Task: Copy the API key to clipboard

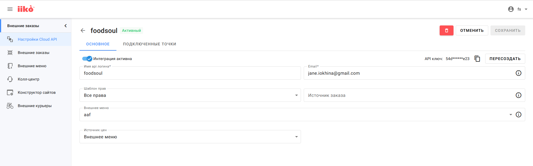Action: click(477, 59)
